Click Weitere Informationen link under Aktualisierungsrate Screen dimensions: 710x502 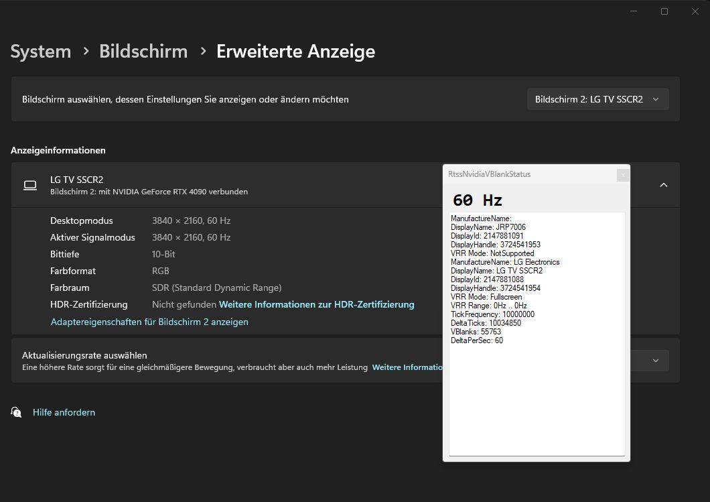tap(407, 367)
